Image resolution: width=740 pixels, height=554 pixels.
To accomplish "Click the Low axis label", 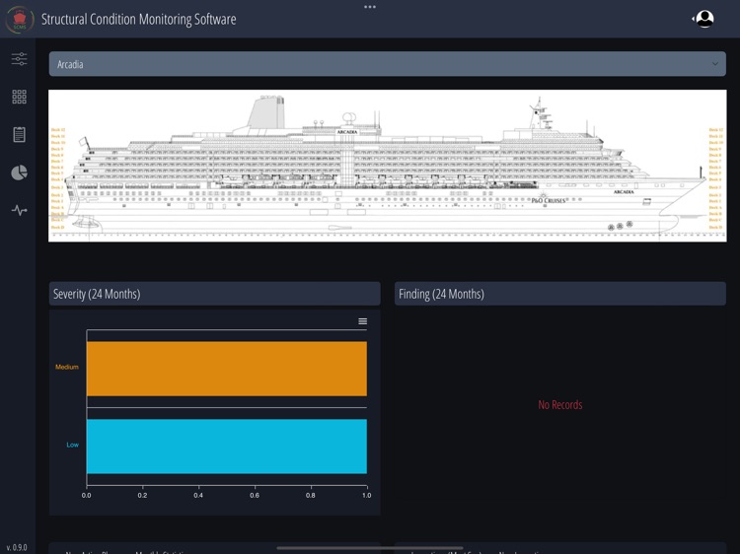I will [x=72, y=445].
